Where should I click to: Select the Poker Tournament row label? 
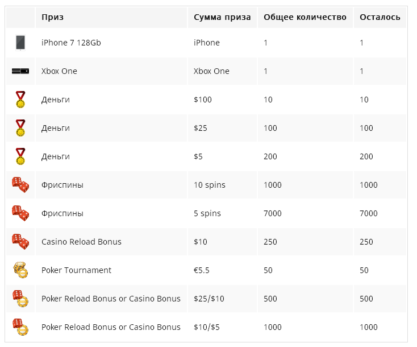pos(76,270)
